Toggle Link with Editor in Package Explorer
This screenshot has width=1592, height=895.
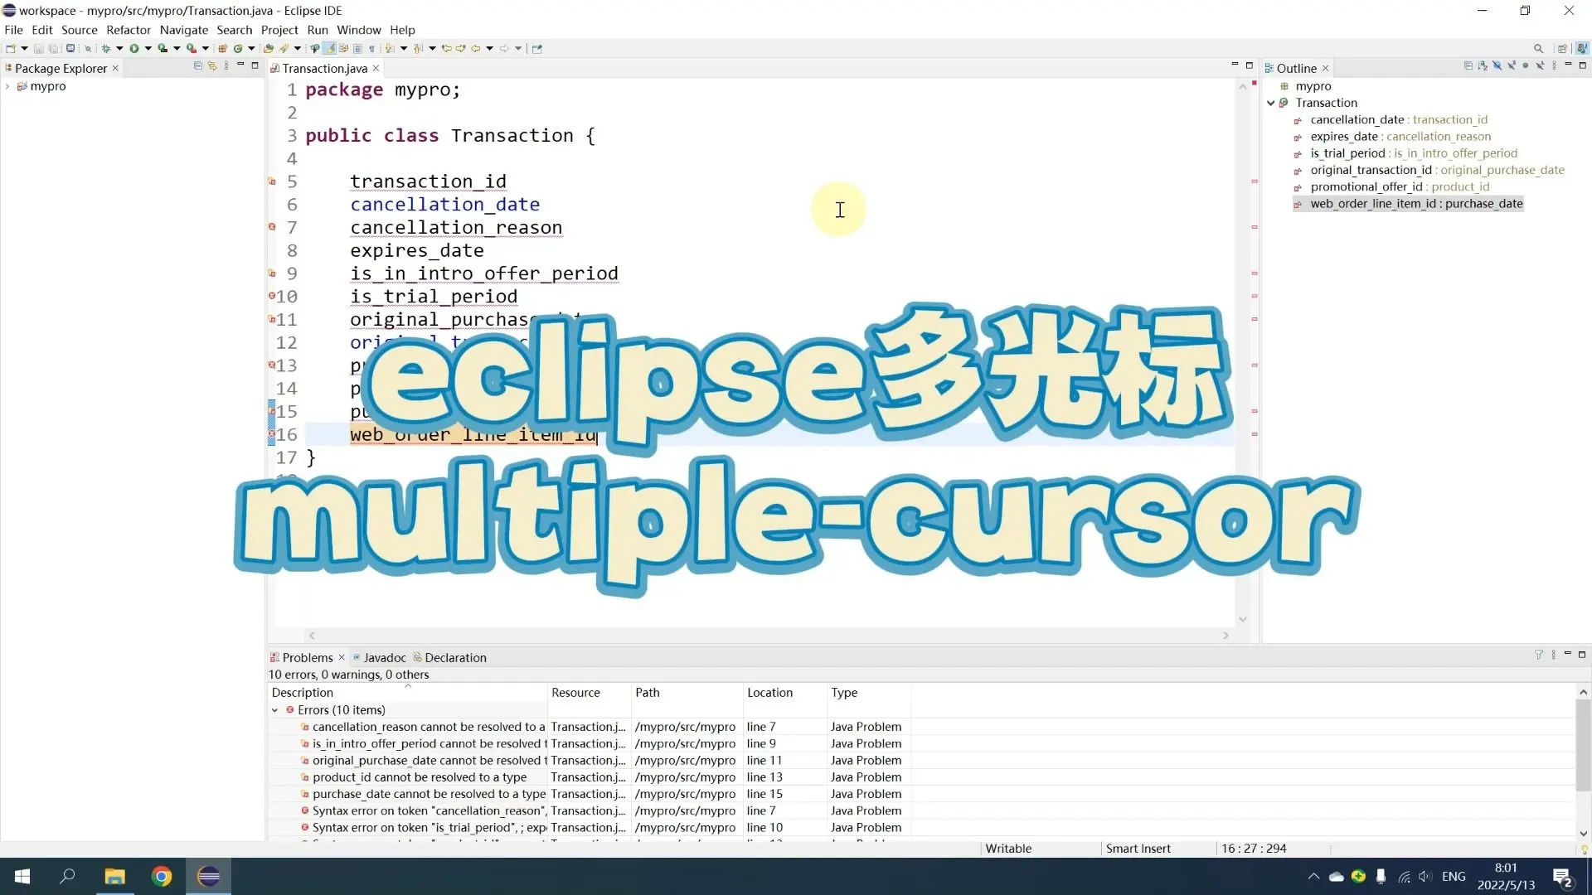[x=212, y=66]
